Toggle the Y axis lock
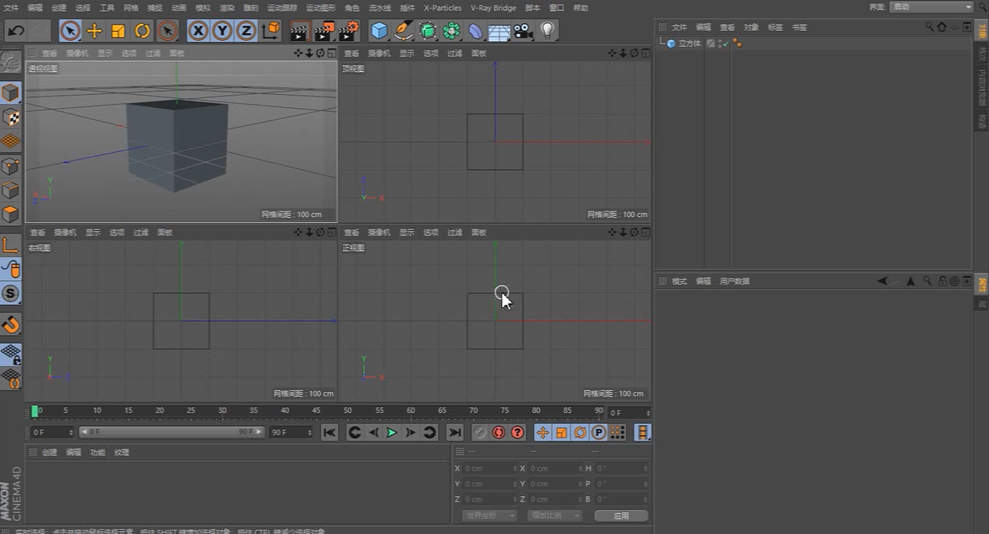The image size is (989, 534). pyautogui.click(x=223, y=31)
